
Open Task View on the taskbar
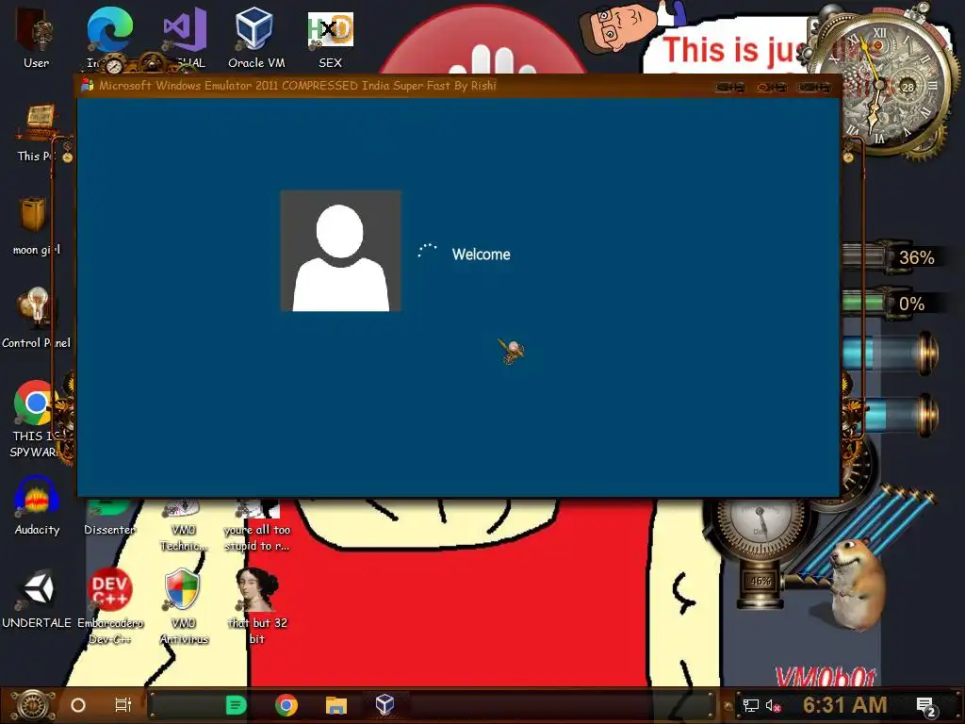(x=123, y=705)
